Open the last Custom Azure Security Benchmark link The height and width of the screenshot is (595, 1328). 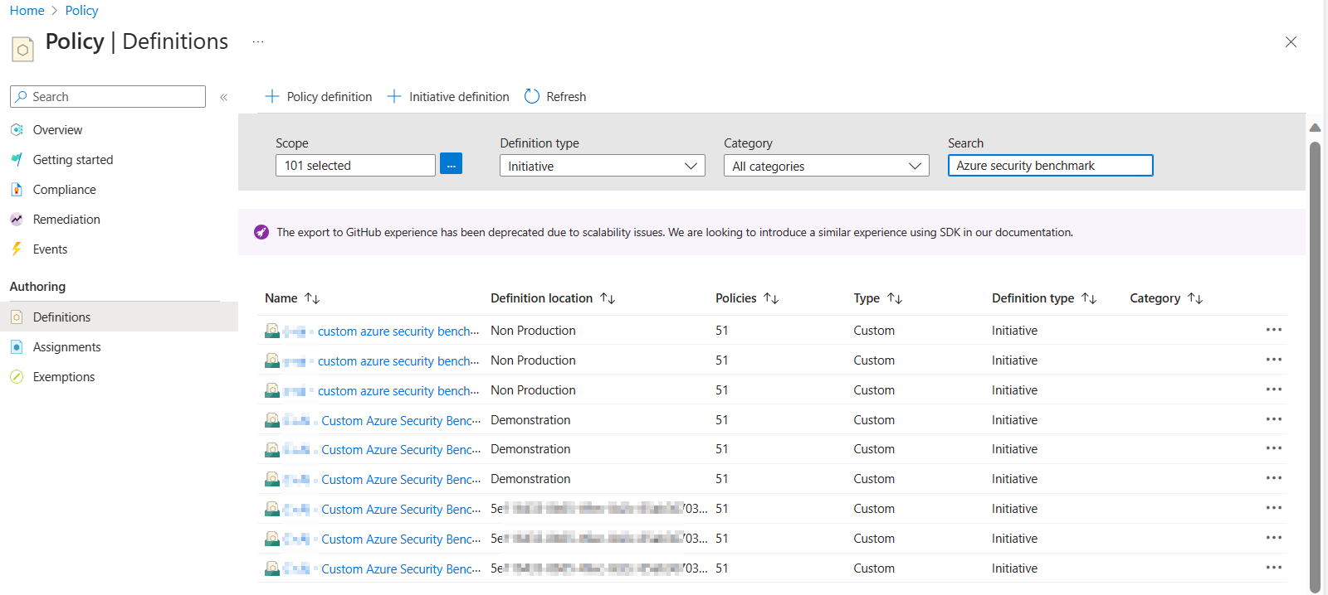401,569
